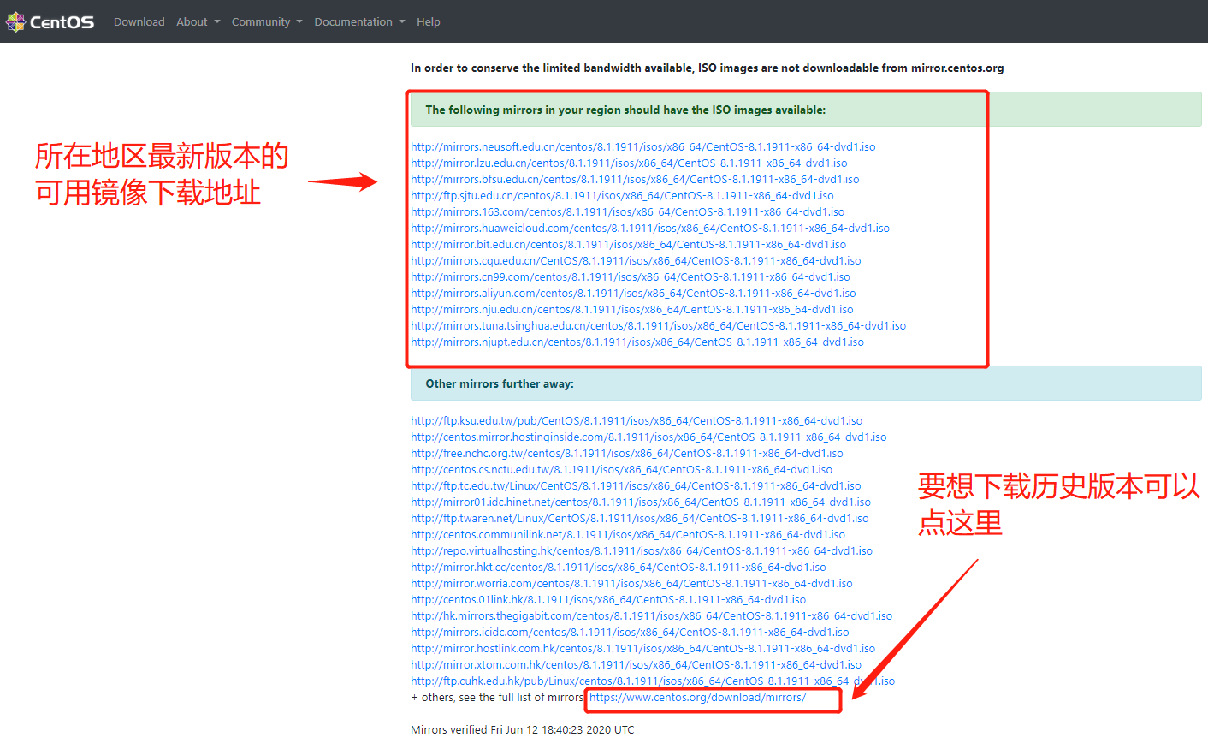This screenshot has width=1208, height=755.
Task: Click the 'Mirrors verified Fri Jun 12' text
Action: click(523, 730)
